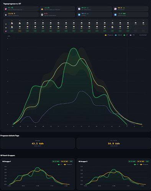The width and height of the screenshot is (151, 191).
Task: Click the 15/18 h learning base value
Action: click(x=11, y=14)
